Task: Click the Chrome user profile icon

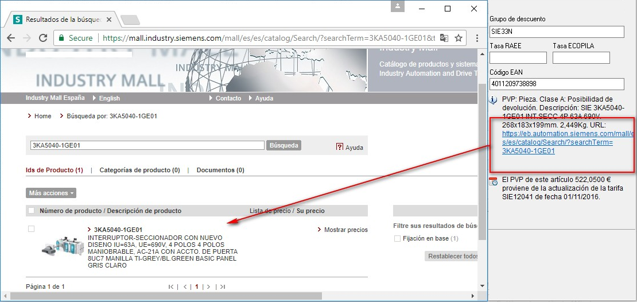Action: click(398, 6)
